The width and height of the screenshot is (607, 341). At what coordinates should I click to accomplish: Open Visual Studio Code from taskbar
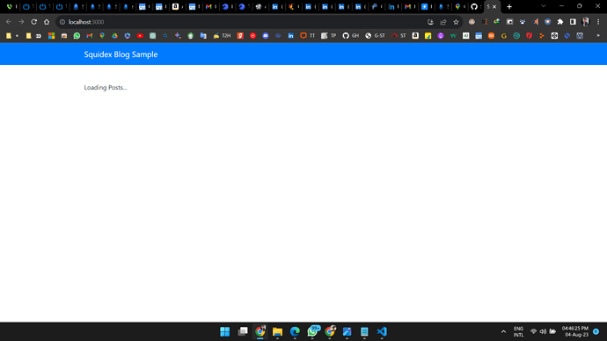(382, 331)
